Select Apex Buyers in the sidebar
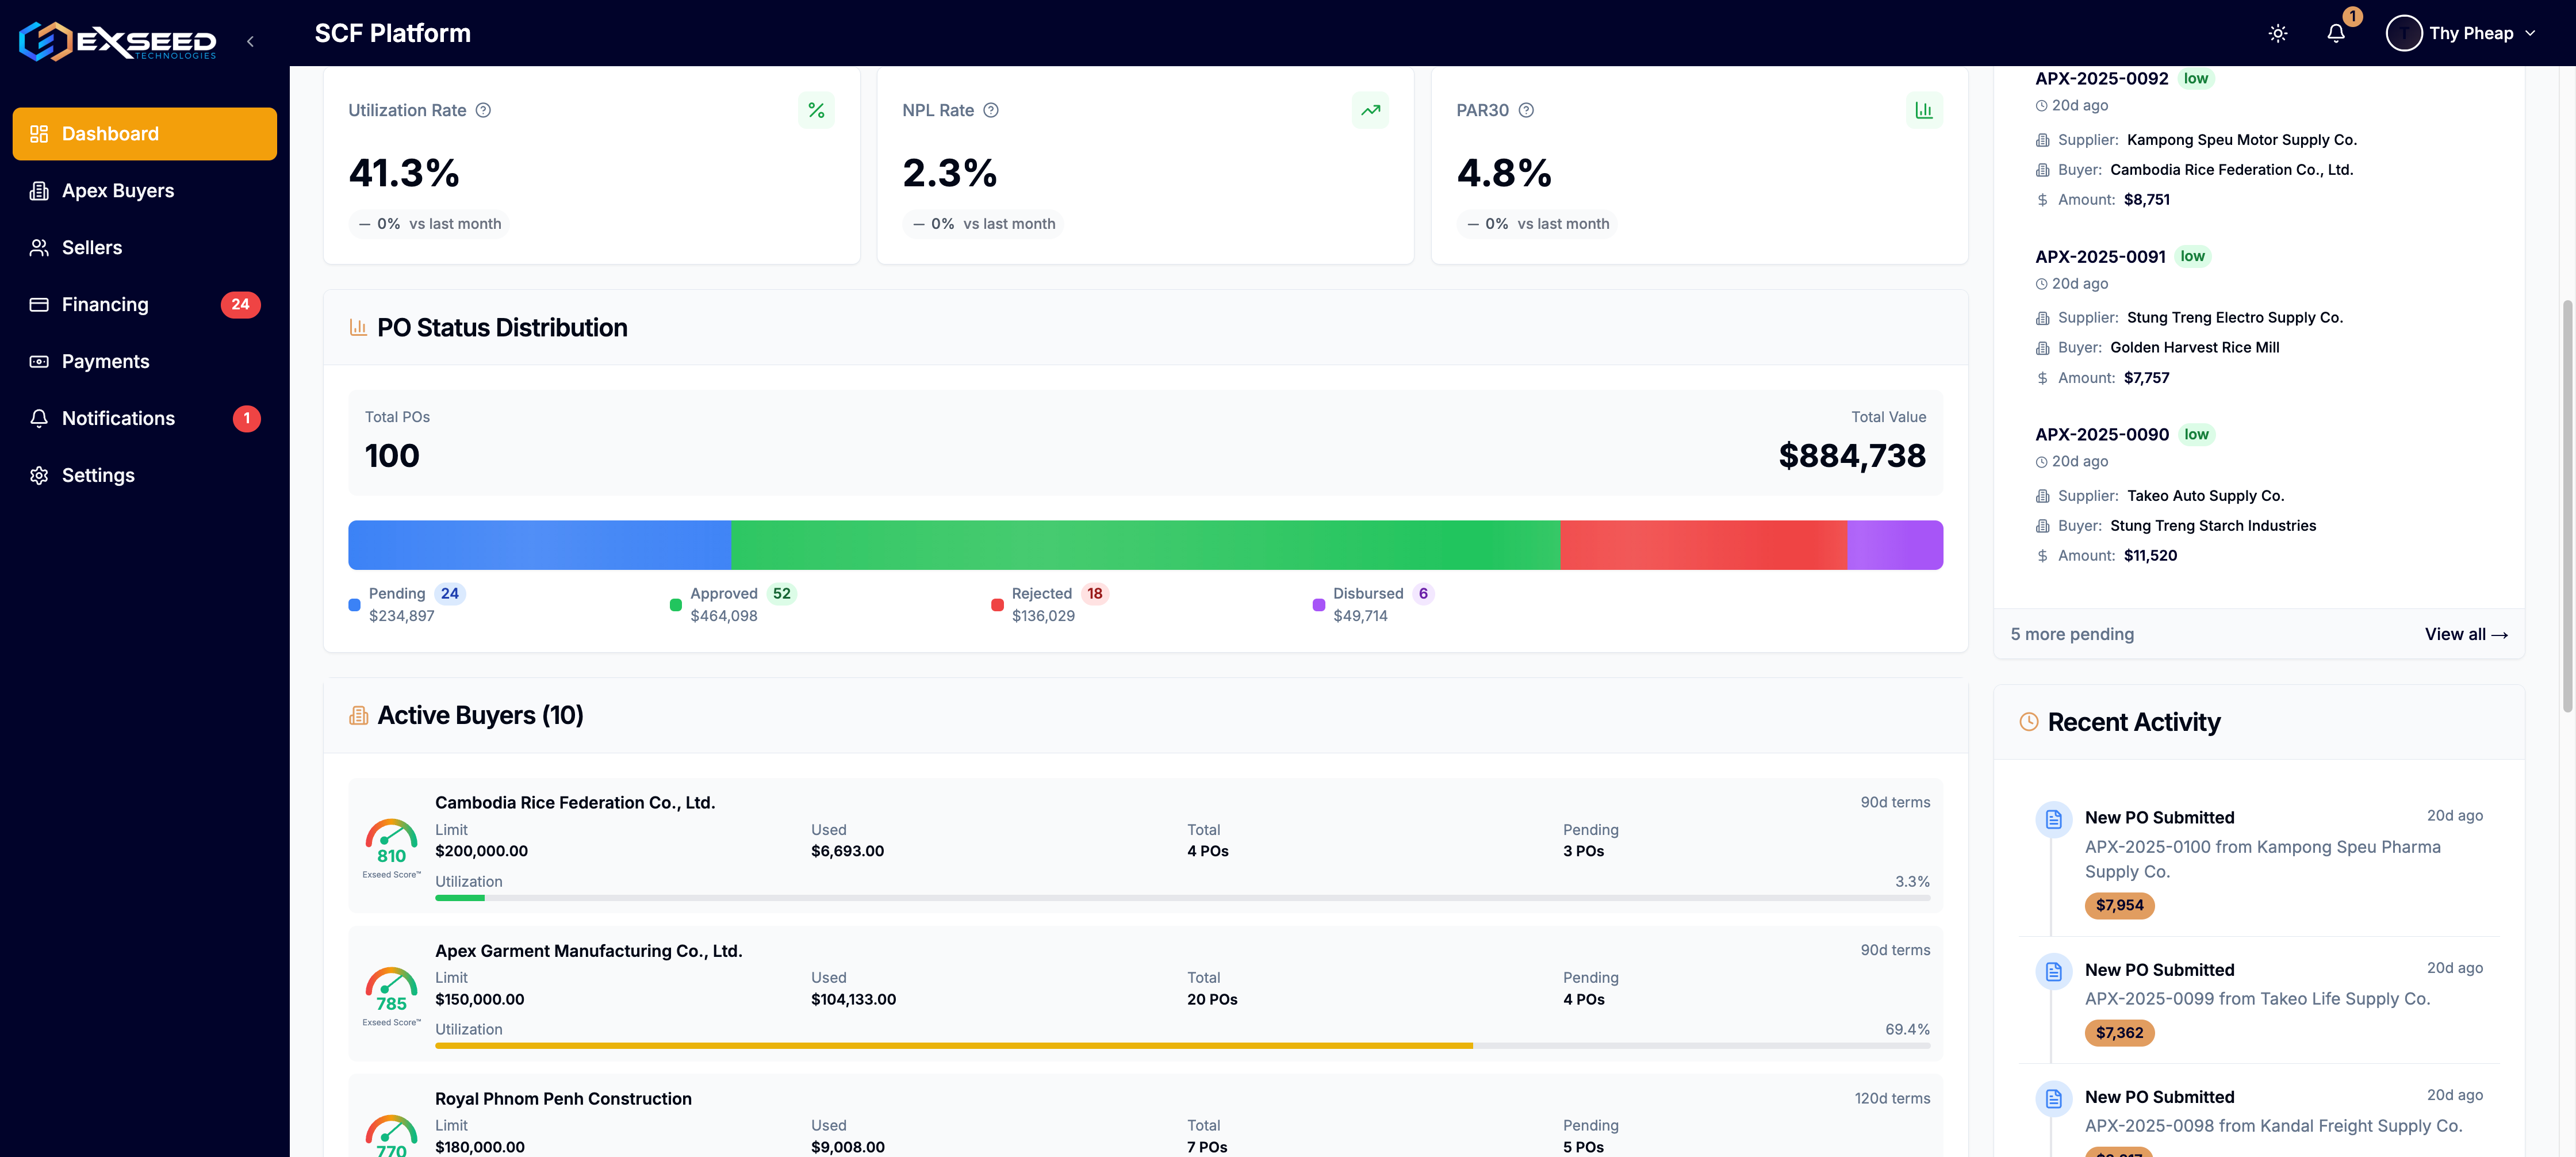The width and height of the screenshot is (2576, 1157). pos(118,190)
